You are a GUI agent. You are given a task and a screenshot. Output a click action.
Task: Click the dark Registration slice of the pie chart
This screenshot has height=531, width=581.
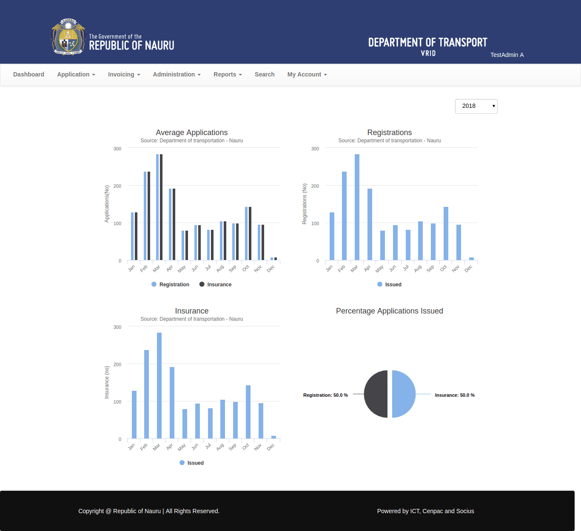pyautogui.click(x=376, y=394)
